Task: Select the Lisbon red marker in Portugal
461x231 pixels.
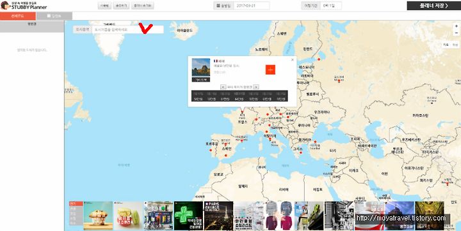Action: pyautogui.click(x=211, y=150)
